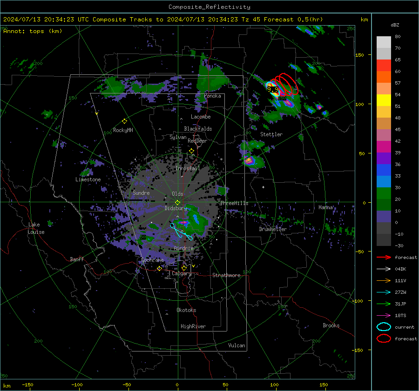Viewport: 419px width, 391px height.
Task: Select the cyan 27ZW arrow legend icon
Action: point(384,292)
